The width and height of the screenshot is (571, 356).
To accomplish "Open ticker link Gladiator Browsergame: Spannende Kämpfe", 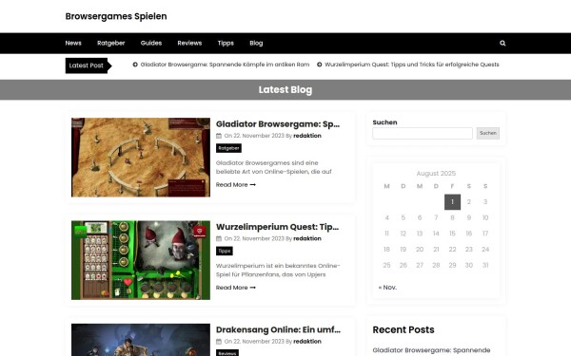I will pos(225,65).
